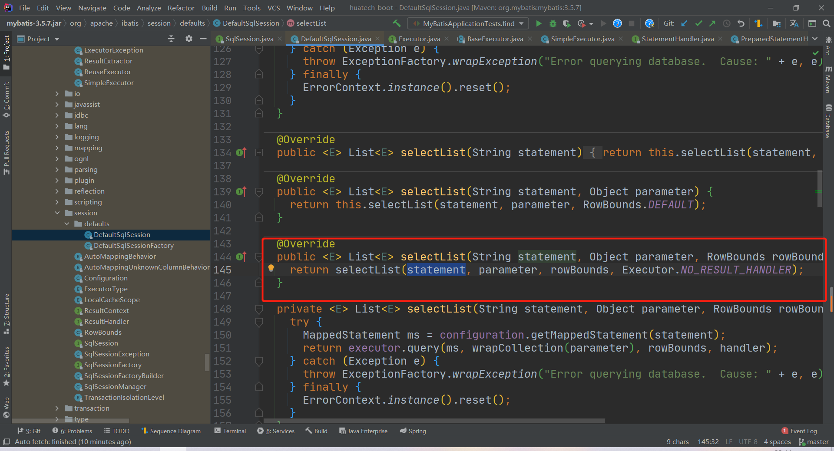Switch to the BaseExecutor.java tab
Viewport: 834px width, 451px height.
click(495, 39)
